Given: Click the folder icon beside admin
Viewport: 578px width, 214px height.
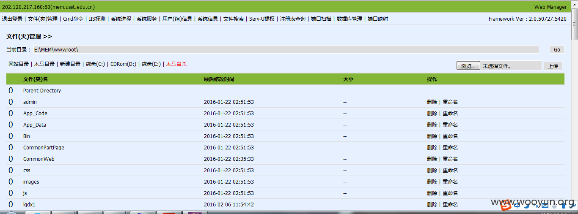Looking at the screenshot, I should (11, 102).
